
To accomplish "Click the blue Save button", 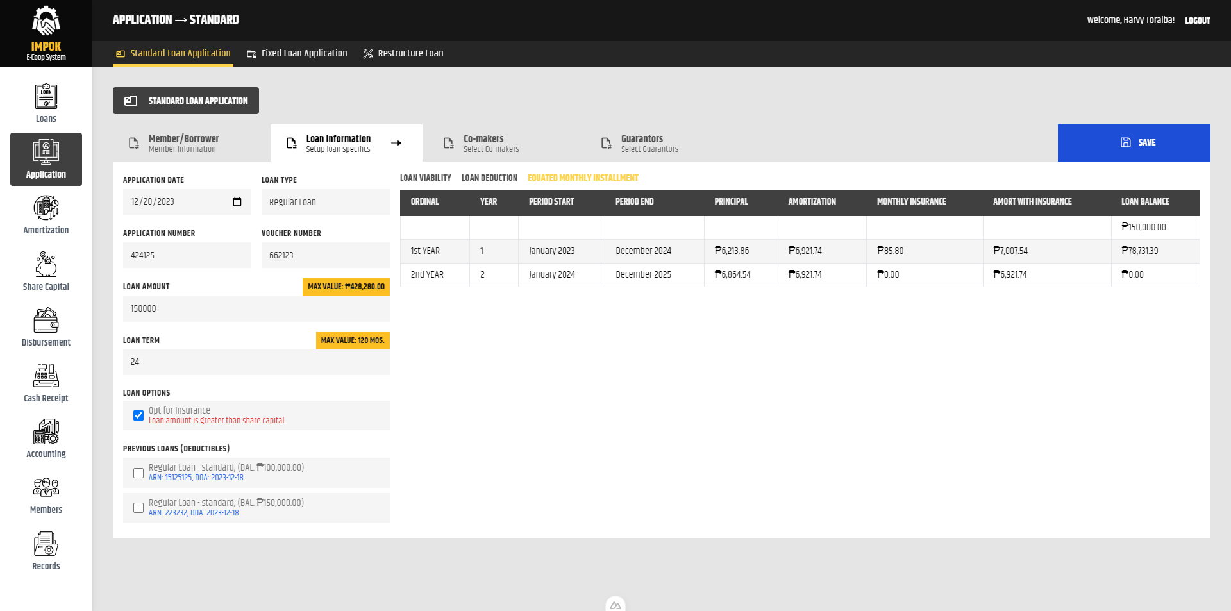I will pos(1134,143).
